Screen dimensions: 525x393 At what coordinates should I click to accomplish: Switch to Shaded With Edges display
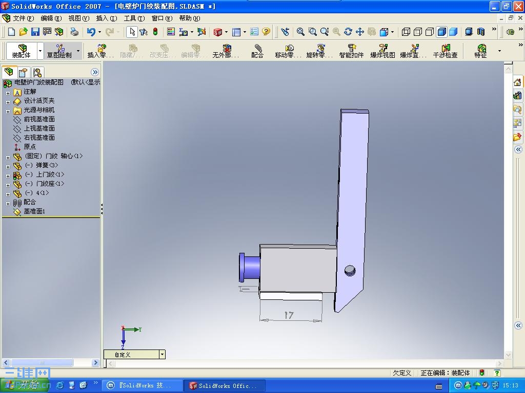pyautogui.click(x=441, y=32)
